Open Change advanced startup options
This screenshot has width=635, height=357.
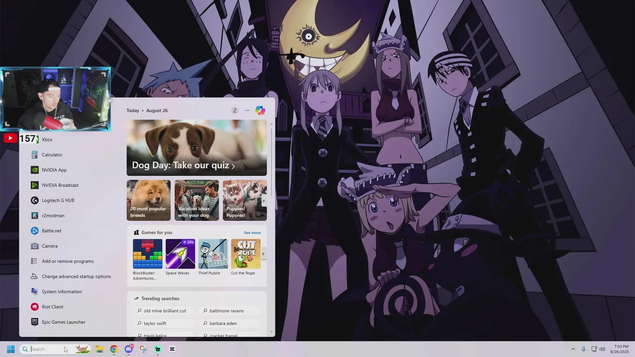point(76,276)
